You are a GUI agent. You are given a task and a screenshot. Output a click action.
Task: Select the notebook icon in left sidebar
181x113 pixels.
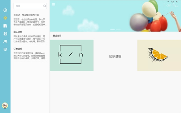click(5, 34)
